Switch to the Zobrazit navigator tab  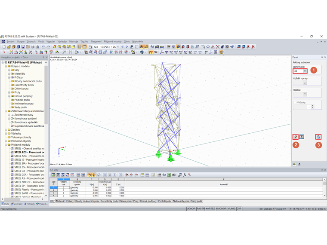click(17, 204)
